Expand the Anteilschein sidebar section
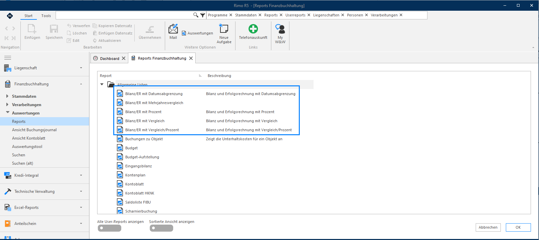The image size is (539, 240). point(81,224)
